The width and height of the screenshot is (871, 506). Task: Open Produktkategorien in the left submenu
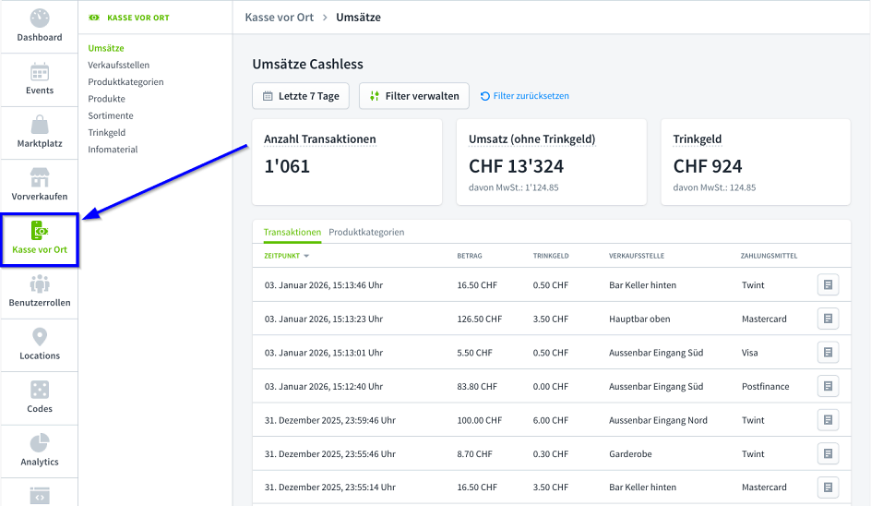point(125,82)
